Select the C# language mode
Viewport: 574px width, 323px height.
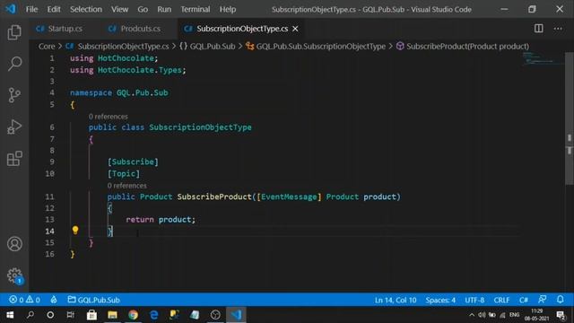coord(524,300)
